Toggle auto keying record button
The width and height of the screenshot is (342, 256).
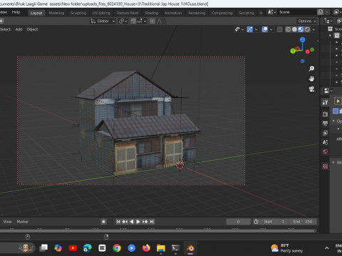point(103,222)
